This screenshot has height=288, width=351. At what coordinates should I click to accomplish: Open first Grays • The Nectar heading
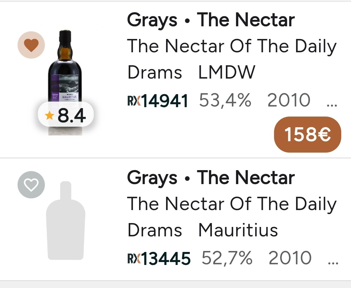click(x=211, y=20)
